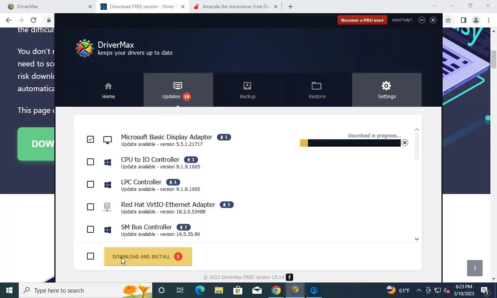
Task: Open the need help? link
Action: (x=402, y=20)
